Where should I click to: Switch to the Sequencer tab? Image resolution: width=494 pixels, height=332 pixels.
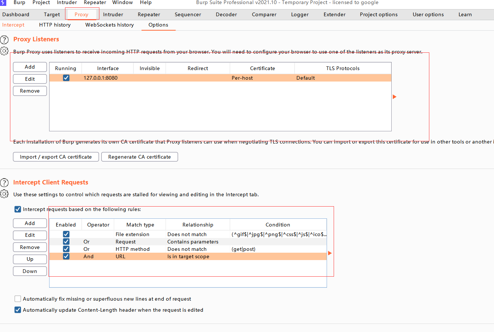click(x=188, y=14)
